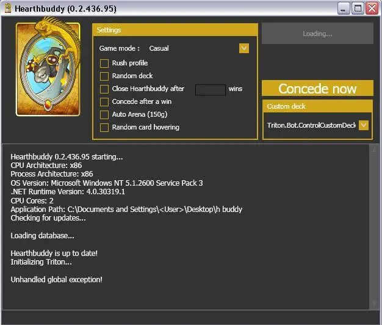Click the wins count input field

click(x=210, y=89)
